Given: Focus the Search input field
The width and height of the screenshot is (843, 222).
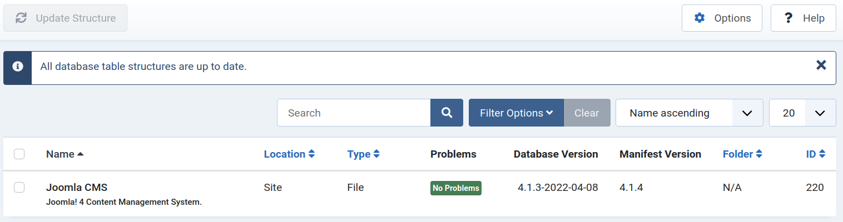Looking at the screenshot, I should click(354, 113).
